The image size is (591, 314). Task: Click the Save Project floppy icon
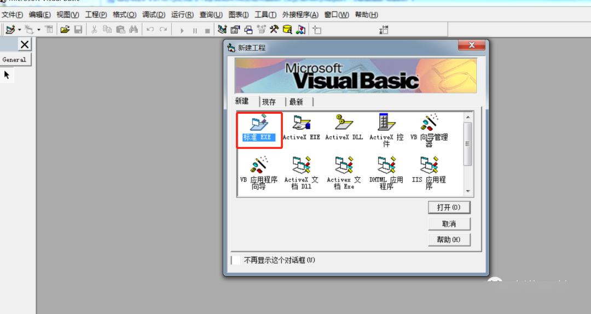78,30
